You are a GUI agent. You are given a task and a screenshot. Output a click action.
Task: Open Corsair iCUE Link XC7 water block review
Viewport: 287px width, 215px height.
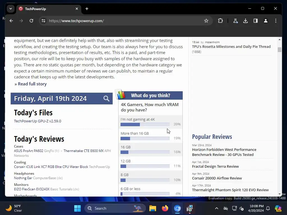tap(51, 167)
